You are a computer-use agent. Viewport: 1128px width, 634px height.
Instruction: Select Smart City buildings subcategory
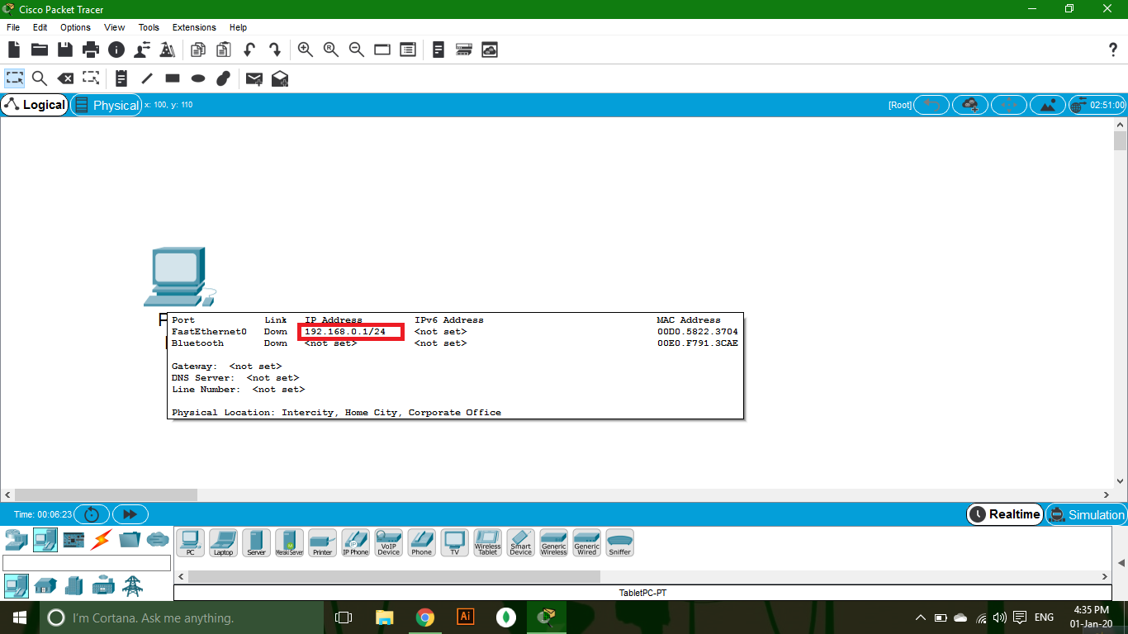pyautogui.click(x=74, y=586)
